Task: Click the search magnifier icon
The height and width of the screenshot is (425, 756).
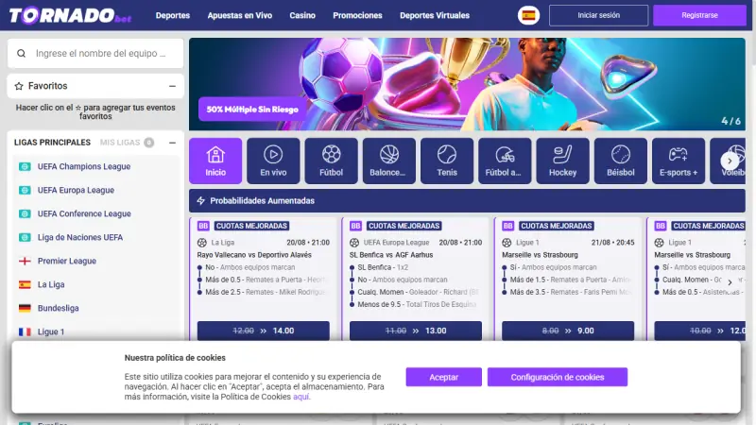Action: (x=21, y=54)
